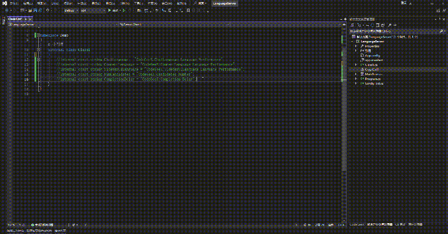Click the navigate backward toolbar icon
The image size is (448, 234).
pyautogui.click(x=7, y=10)
